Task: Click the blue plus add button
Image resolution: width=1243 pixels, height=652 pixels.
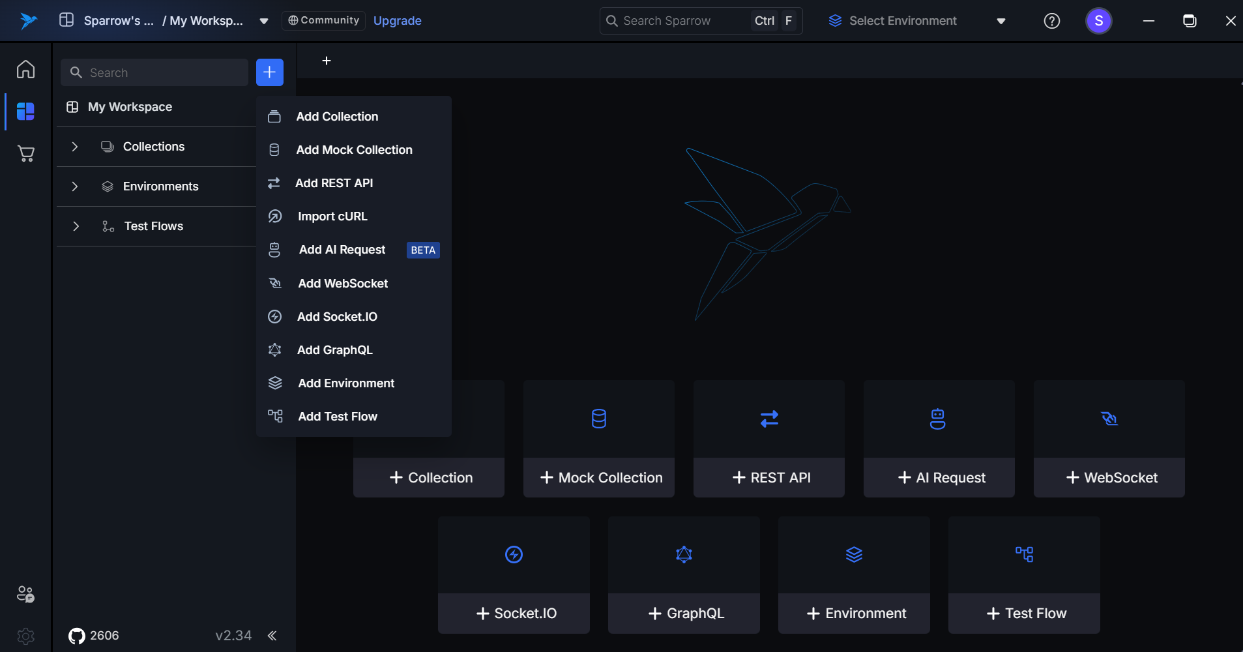Action: tap(269, 72)
